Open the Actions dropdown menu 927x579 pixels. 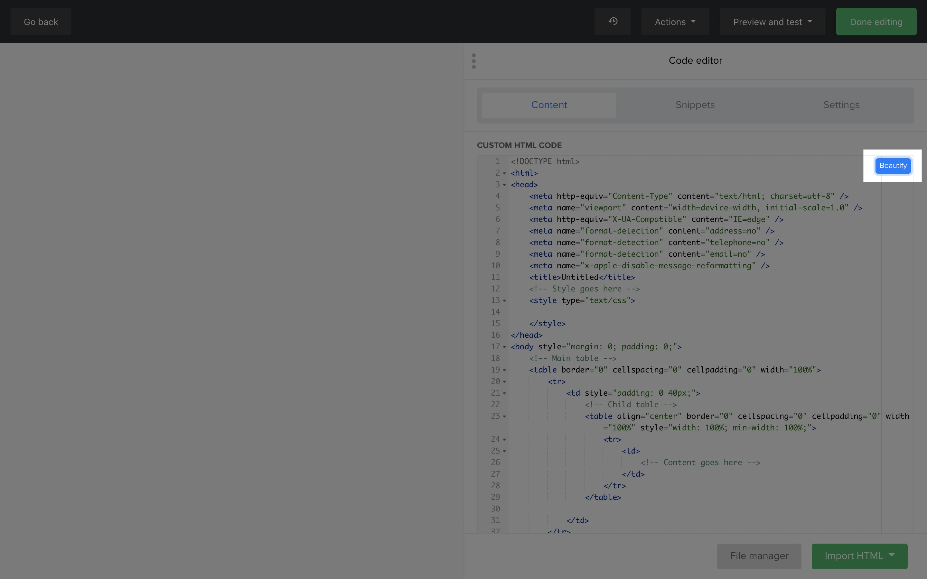pyautogui.click(x=675, y=22)
